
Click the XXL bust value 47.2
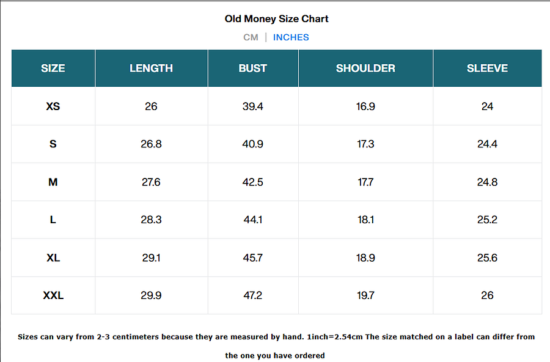click(x=253, y=296)
